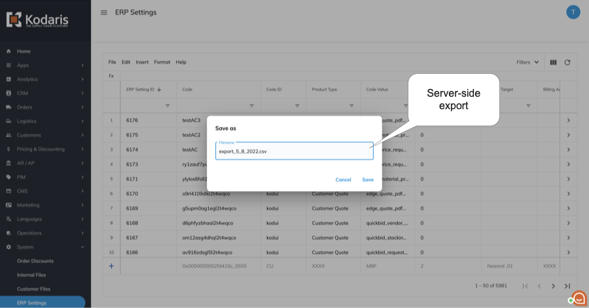Viewport: 589px width, 308px height.
Task: Open Order Discounts link
Action: click(x=35, y=261)
